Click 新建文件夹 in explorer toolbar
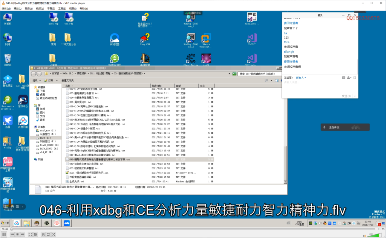386x238 pixels. click(67, 80)
